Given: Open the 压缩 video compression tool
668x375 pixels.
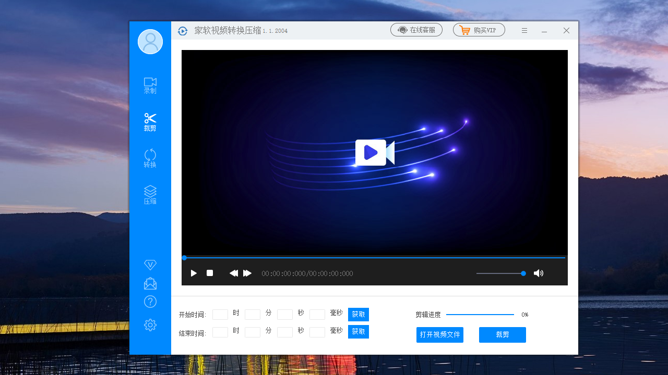Looking at the screenshot, I should coord(150,195).
